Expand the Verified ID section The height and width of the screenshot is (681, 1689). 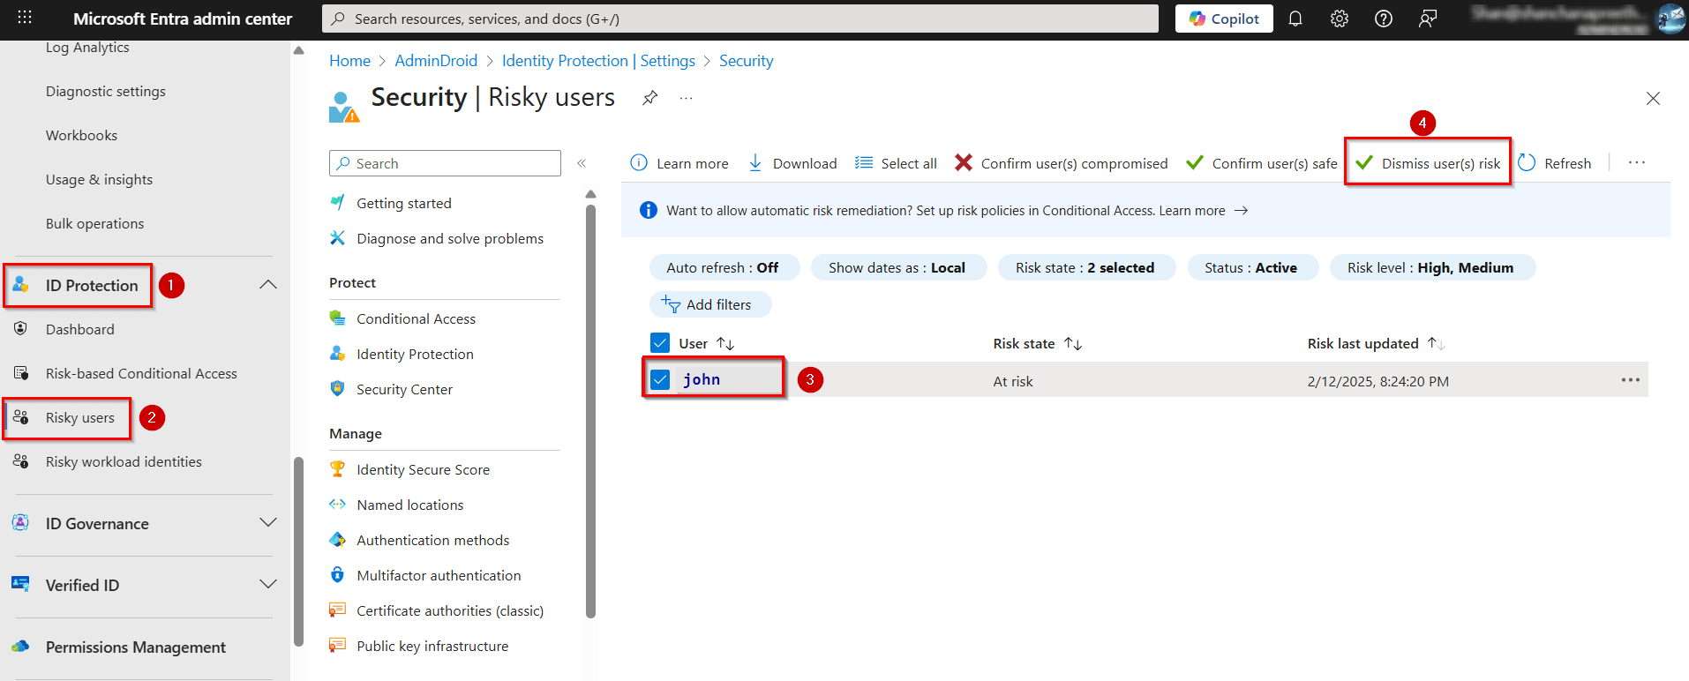coord(268,585)
